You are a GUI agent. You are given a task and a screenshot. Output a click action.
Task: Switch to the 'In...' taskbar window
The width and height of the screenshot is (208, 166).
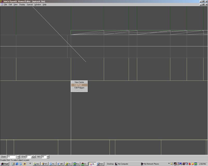point(53,164)
